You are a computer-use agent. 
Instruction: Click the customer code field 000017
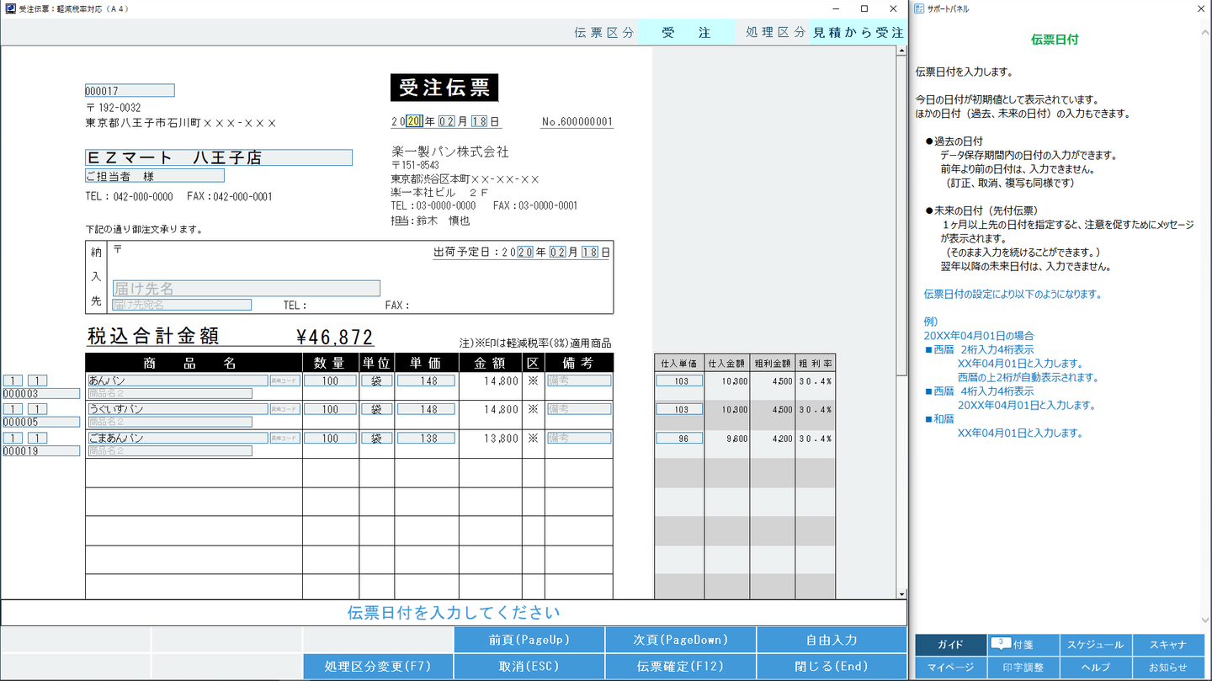[130, 91]
